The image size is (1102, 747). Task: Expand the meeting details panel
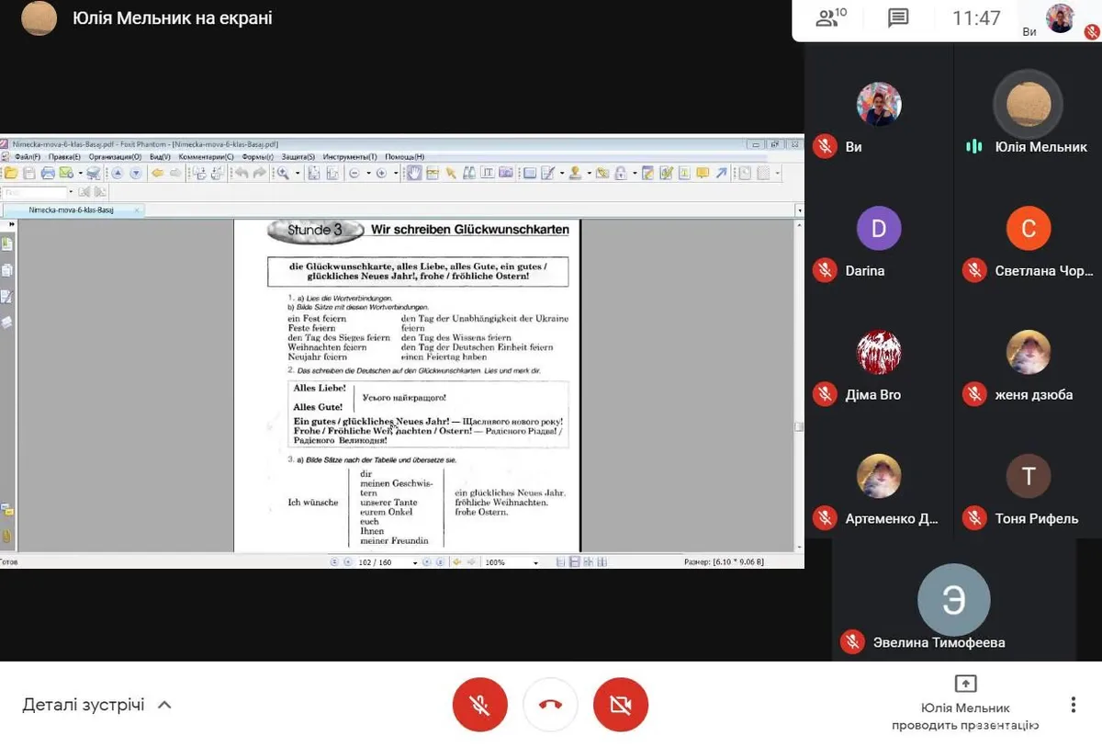(97, 705)
